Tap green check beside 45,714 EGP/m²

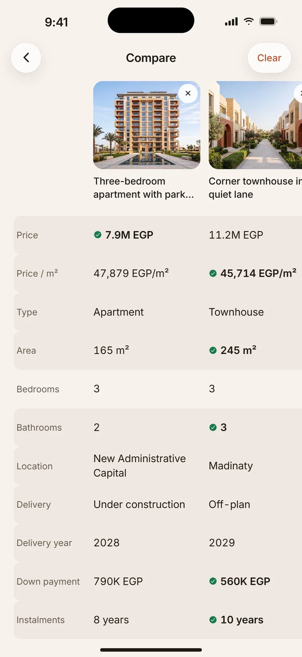pyautogui.click(x=213, y=273)
